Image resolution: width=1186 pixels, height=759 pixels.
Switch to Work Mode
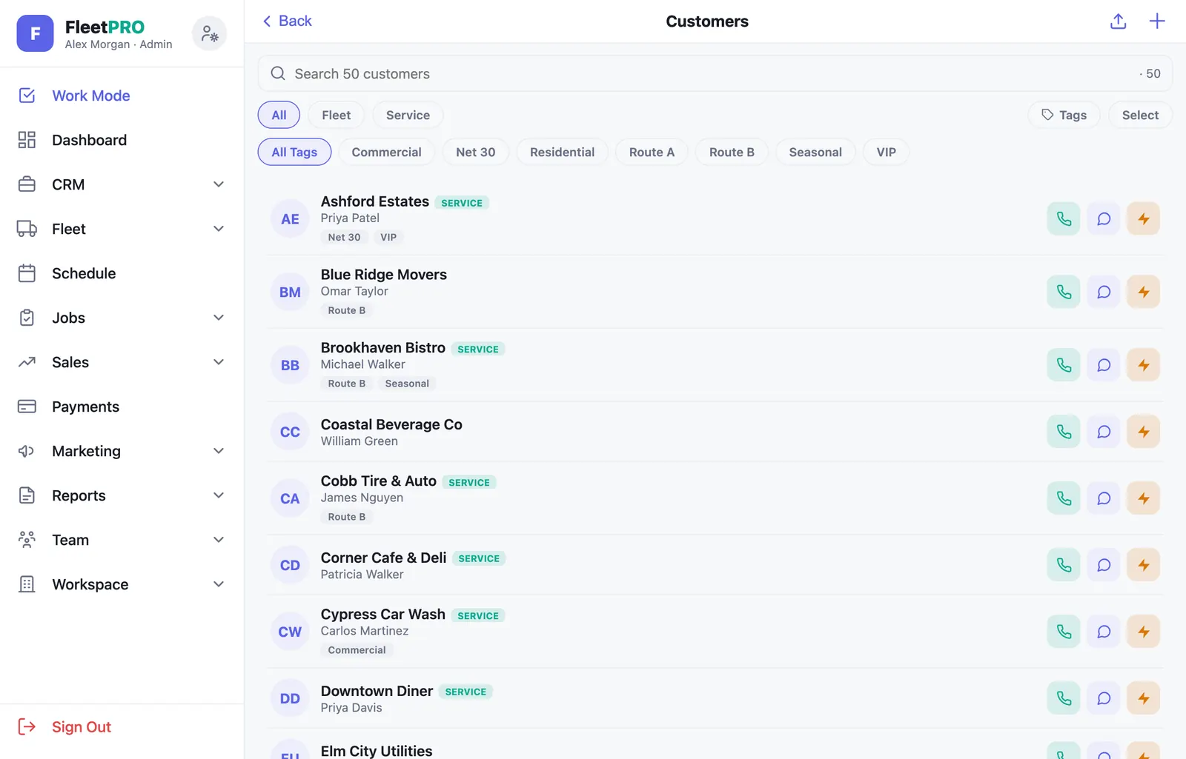122,96
